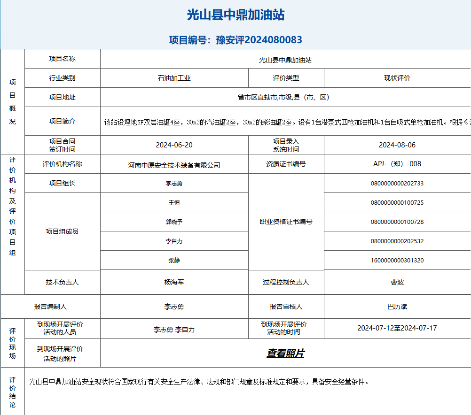This screenshot has width=471, height=415.
Task: Click the 评价现场 section header
Action: [12, 343]
